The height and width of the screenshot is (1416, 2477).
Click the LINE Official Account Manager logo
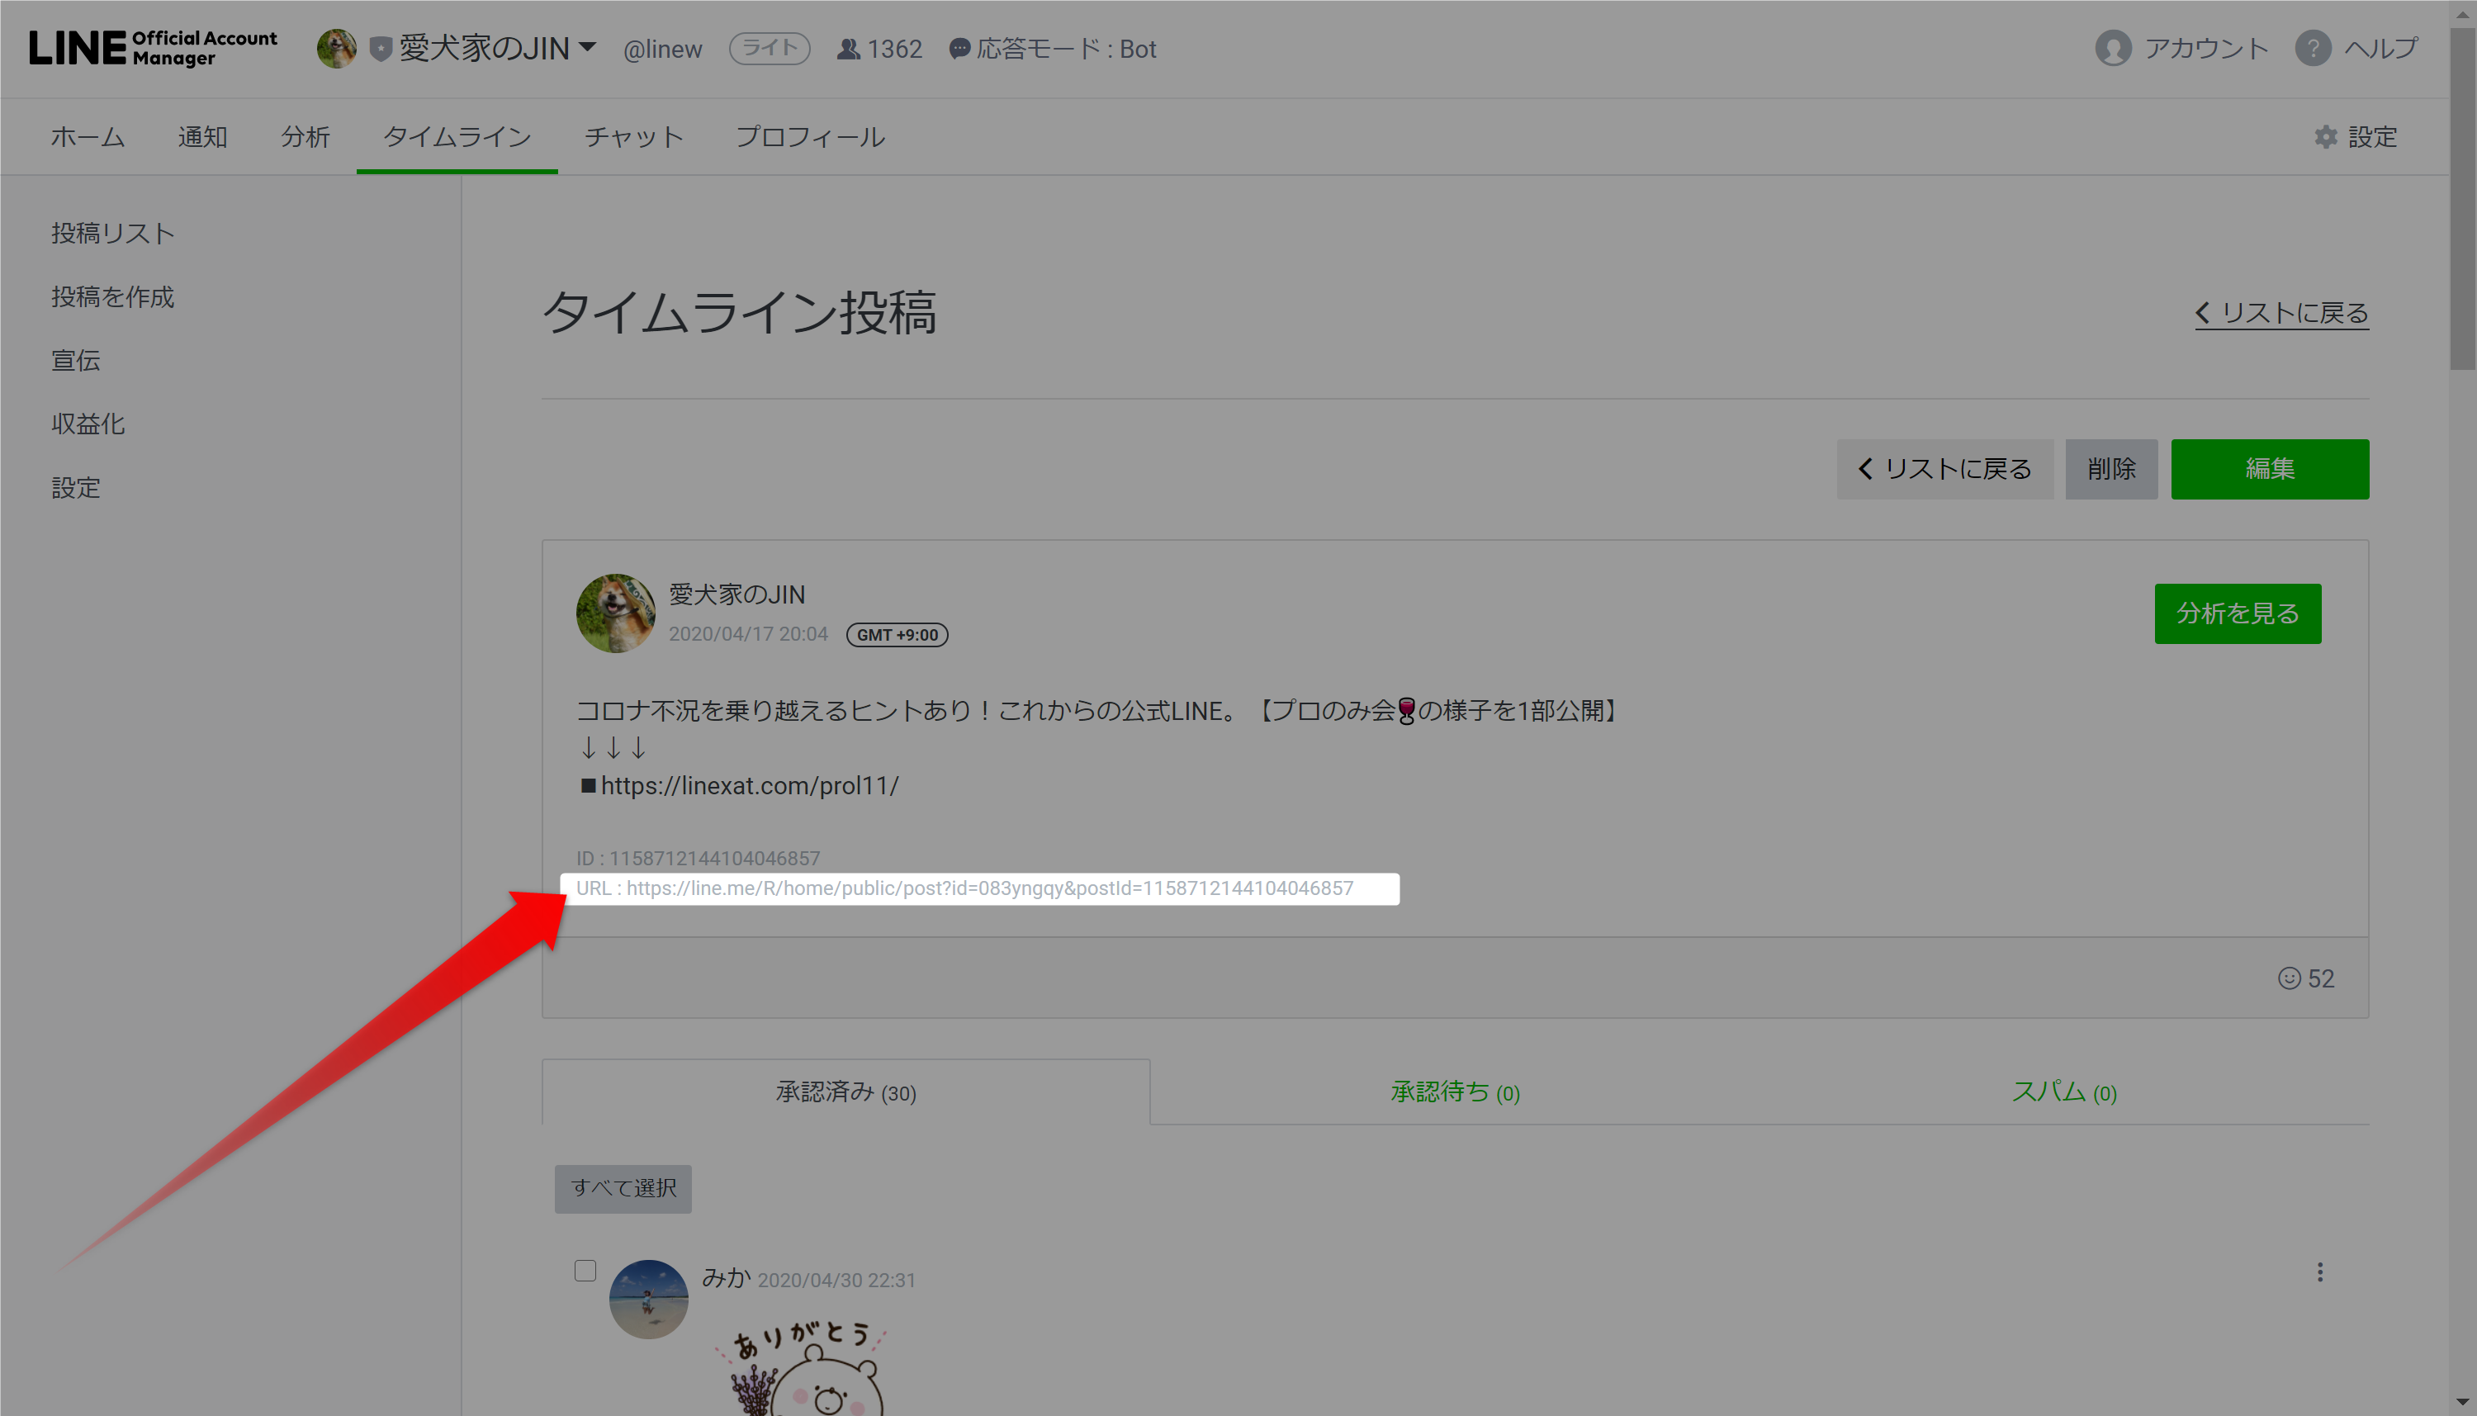[153, 48]
